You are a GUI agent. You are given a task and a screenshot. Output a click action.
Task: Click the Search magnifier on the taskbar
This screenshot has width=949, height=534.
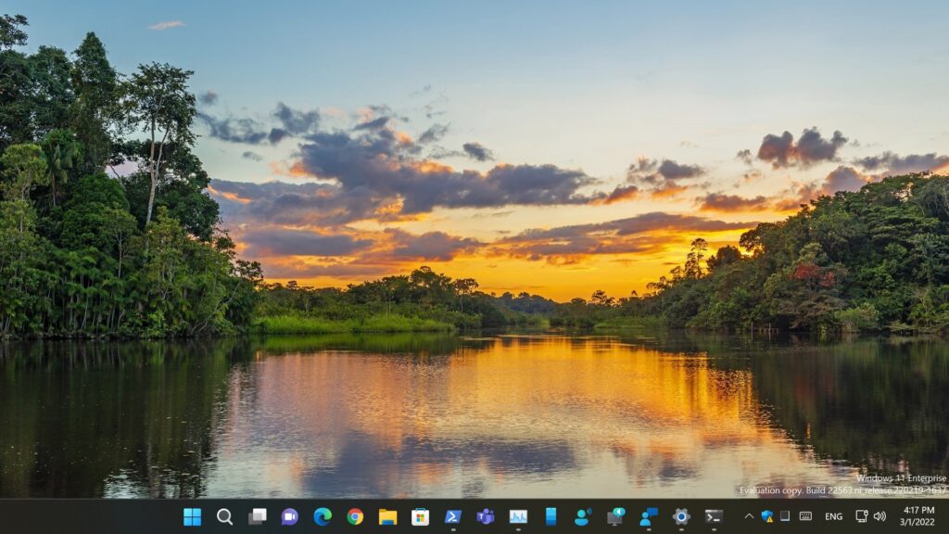pyautogui.click(x=224, y=516)
